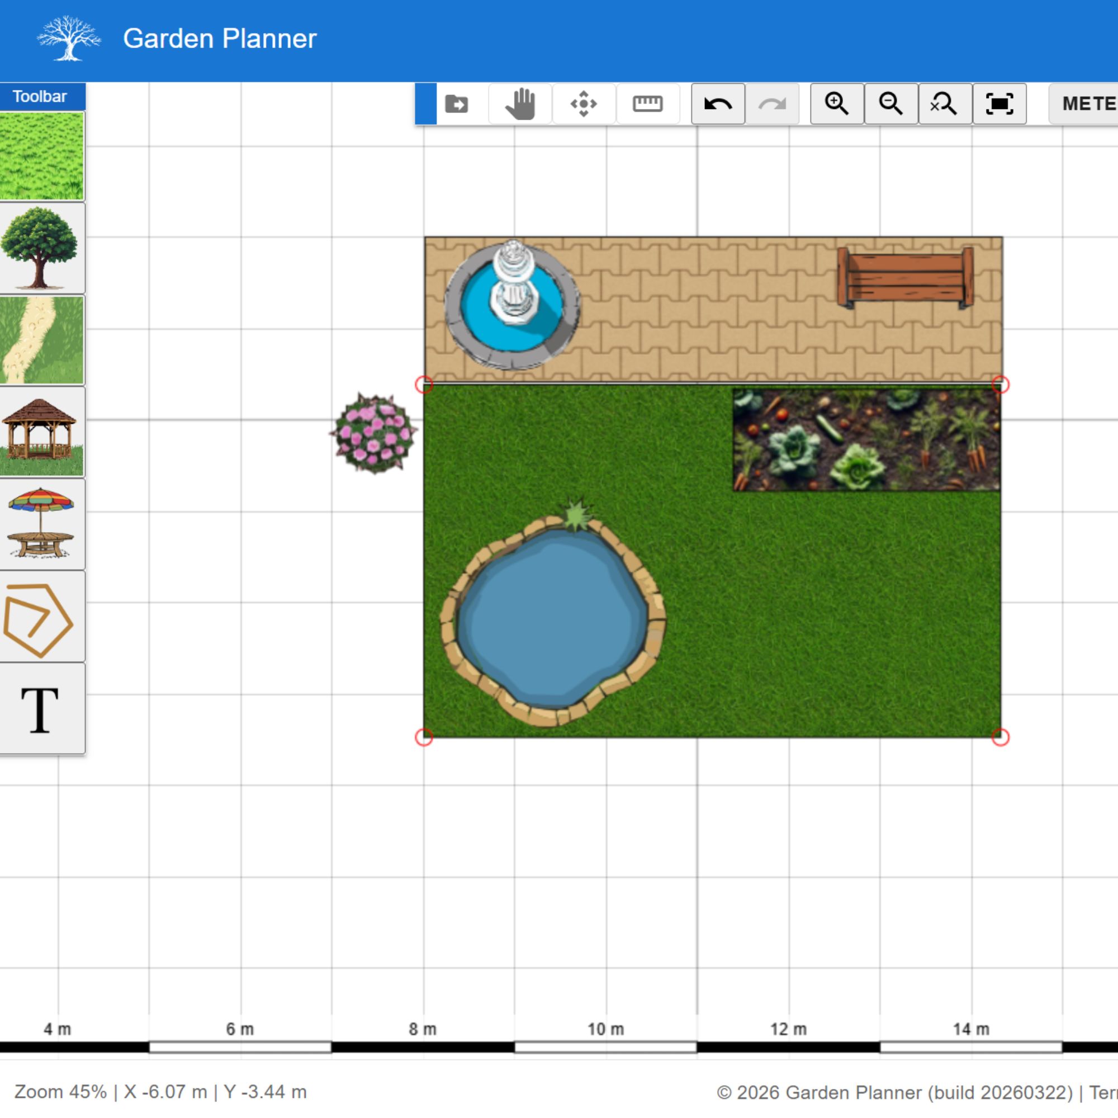Screen dimensions: 1118x1118
Task: Collapse the Toolbar panel header
Action: click(x=42, y=97)
